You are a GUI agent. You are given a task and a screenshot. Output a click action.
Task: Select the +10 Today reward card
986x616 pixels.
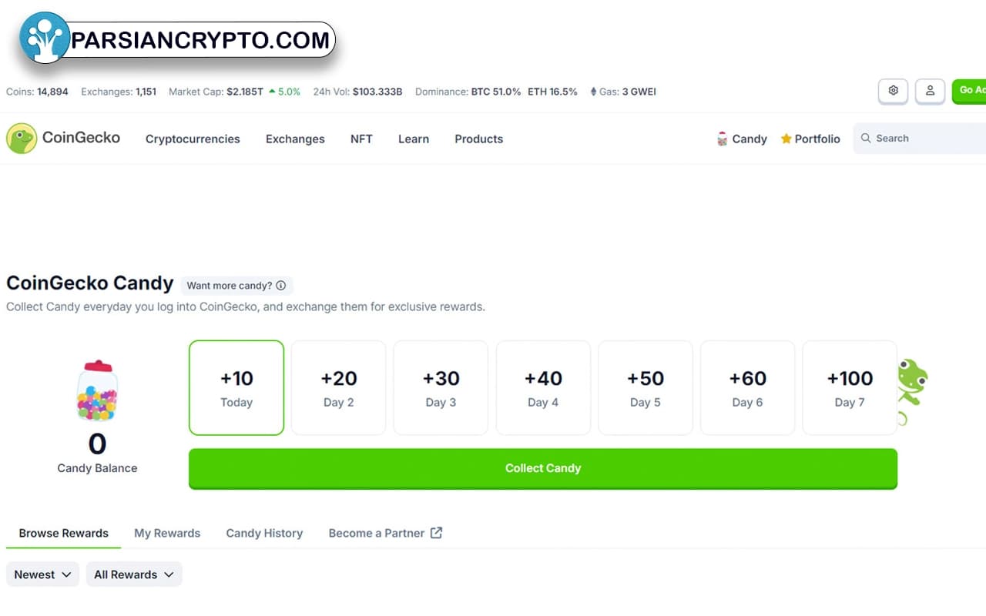[236, 388]
